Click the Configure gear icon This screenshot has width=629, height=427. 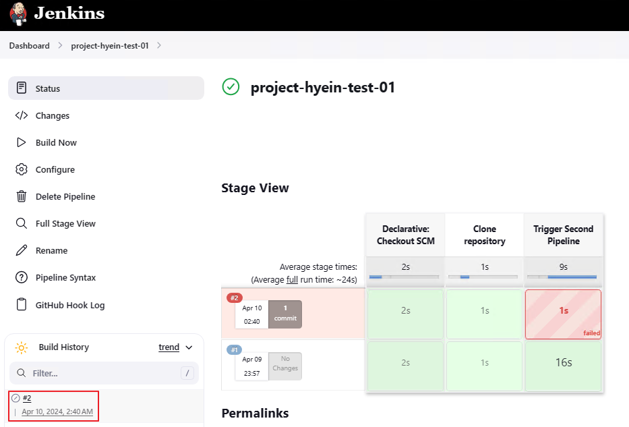coord(22,169)
